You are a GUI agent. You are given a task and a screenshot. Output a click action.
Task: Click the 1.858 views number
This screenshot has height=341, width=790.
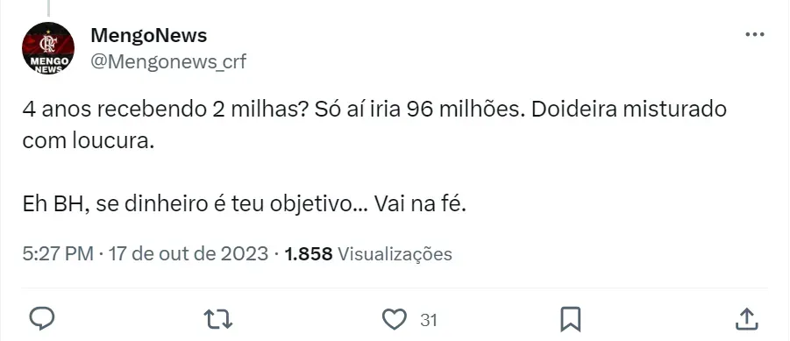coord(309,254)
